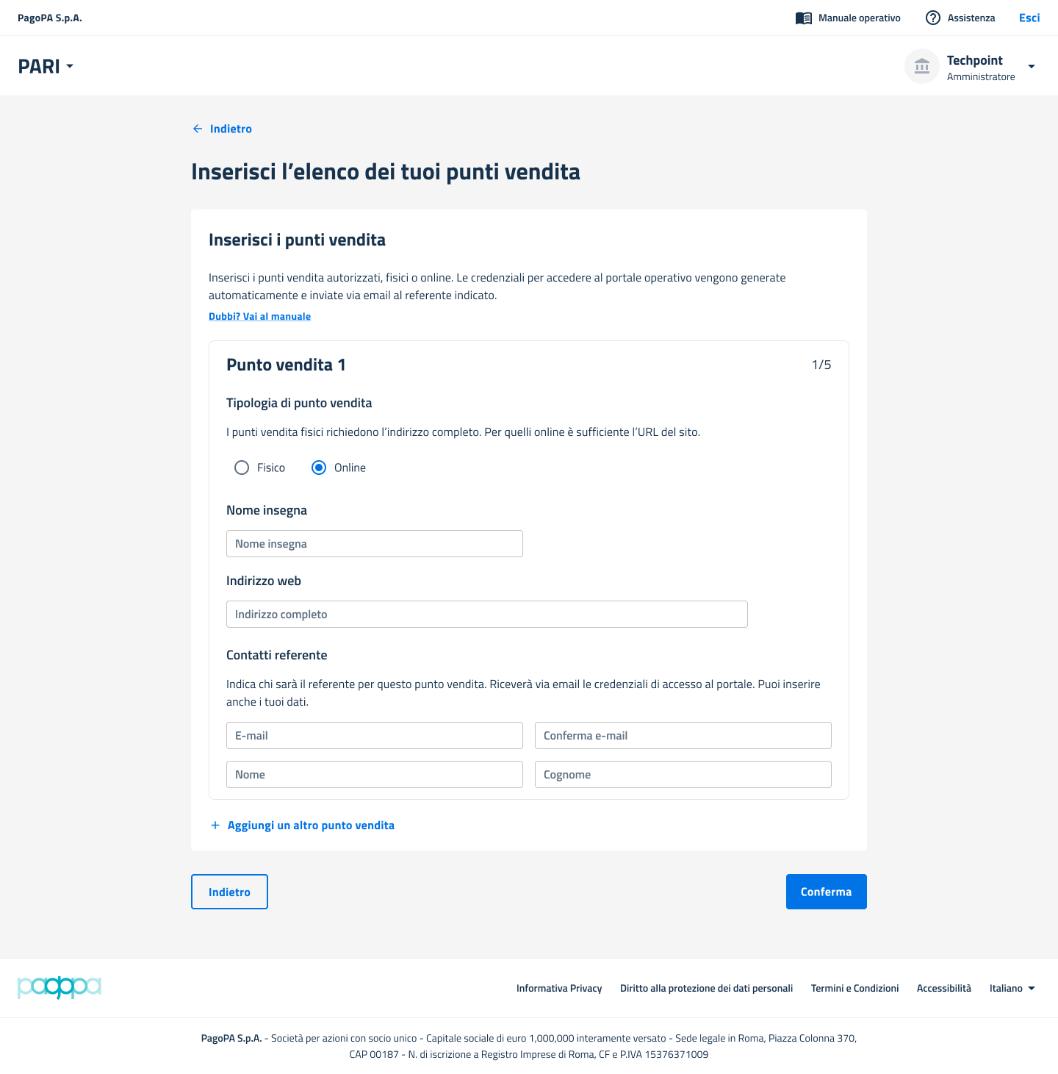The height and width of the screenshot is (1074, 1058).
Task: Click the PagoPA logo in footer
Action: [59, 987]
